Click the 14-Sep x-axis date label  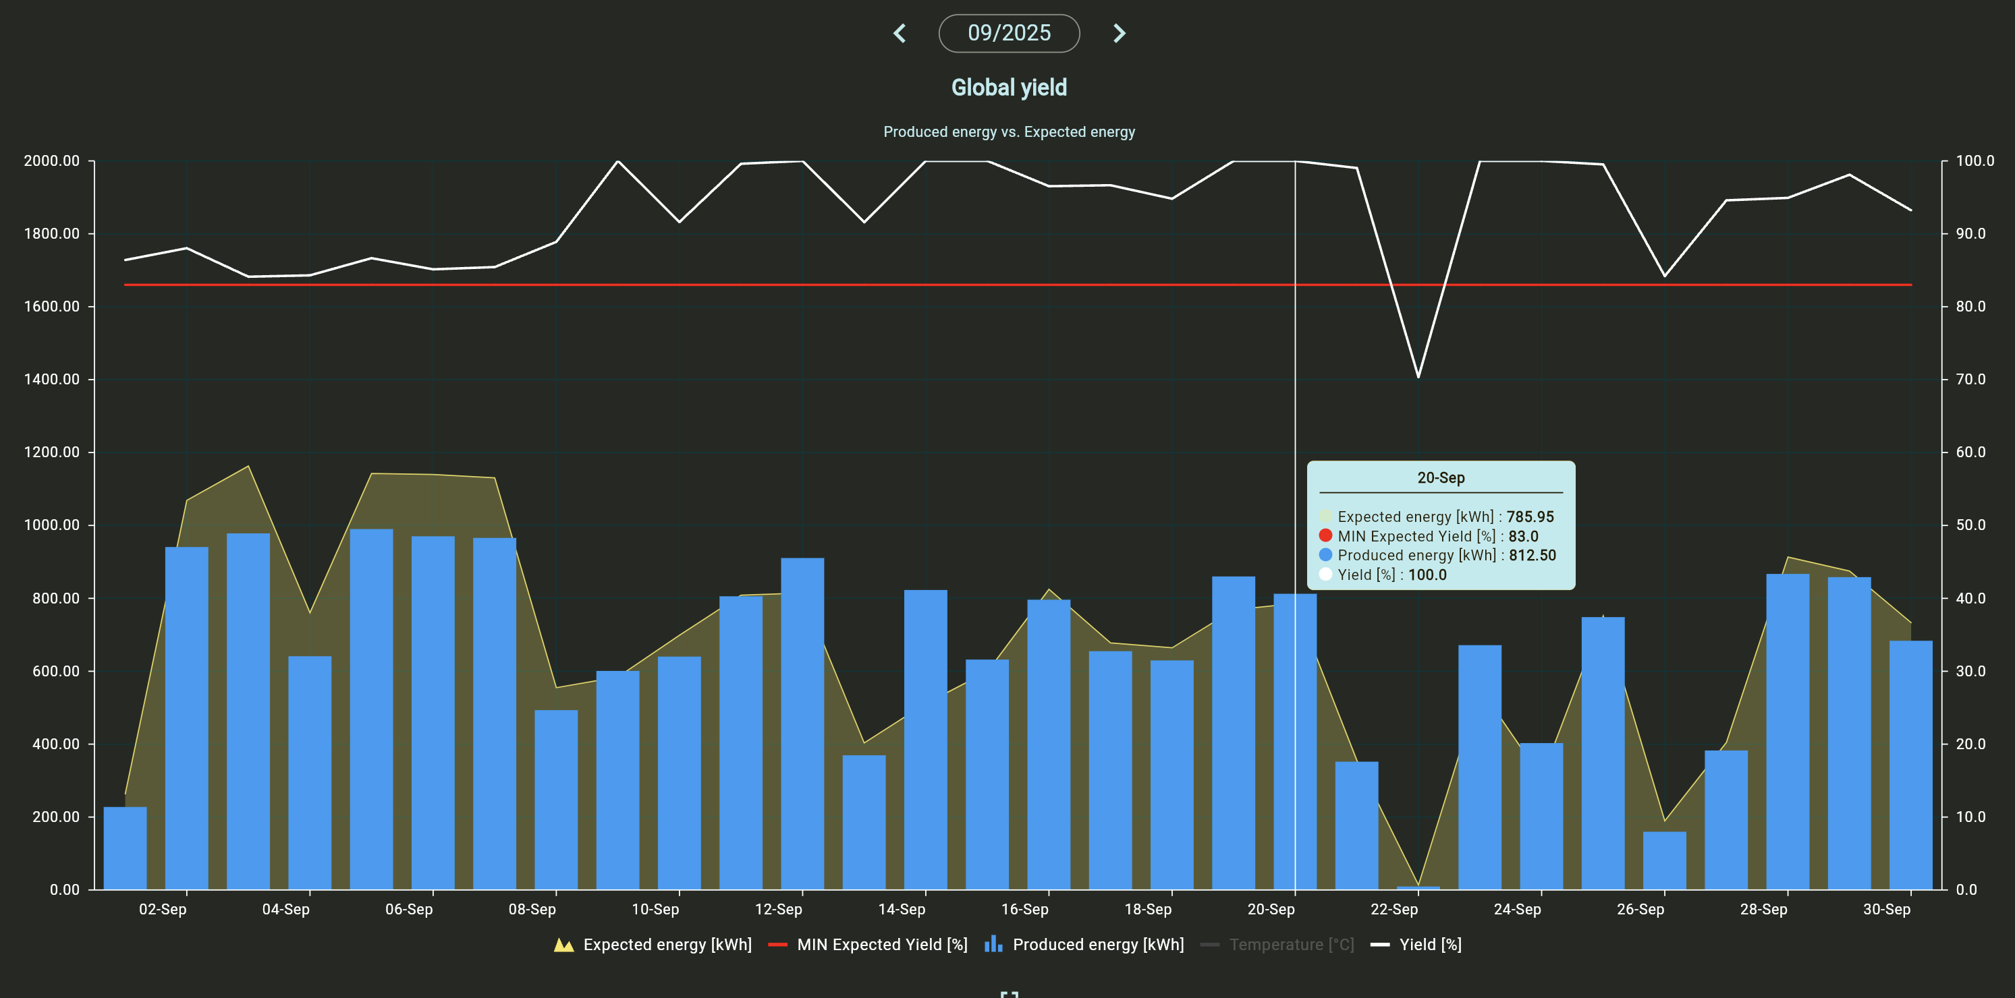901,909
